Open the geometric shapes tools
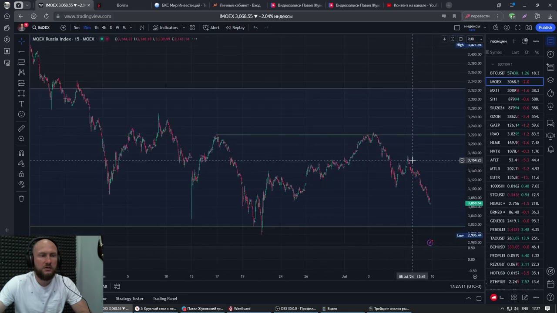 click(x=21, y=93)
